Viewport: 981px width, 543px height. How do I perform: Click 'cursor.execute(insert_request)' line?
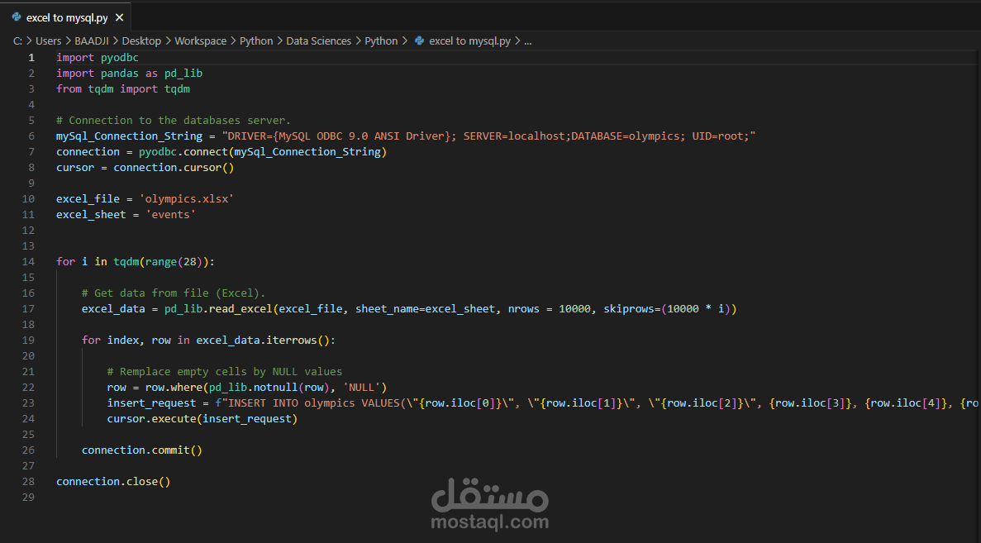click(202, 418)
